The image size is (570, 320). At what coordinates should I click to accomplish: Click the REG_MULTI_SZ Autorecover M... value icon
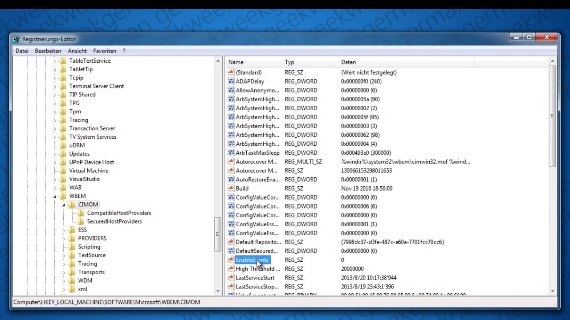pos(231,162)
